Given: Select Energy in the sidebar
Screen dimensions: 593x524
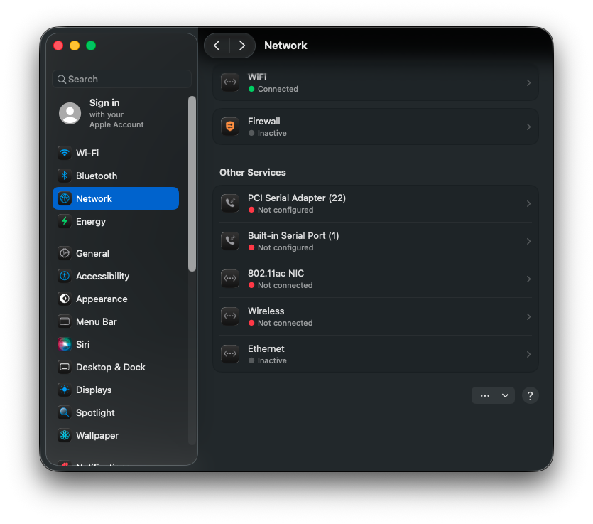Looking at the screenshot, I should [116, 221].
